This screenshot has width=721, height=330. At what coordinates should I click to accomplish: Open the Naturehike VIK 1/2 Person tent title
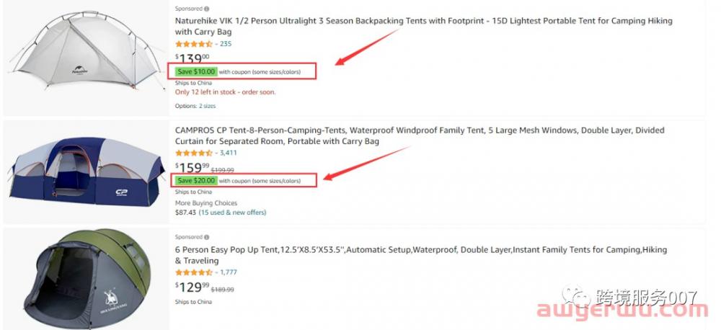(x=423, y=26)
